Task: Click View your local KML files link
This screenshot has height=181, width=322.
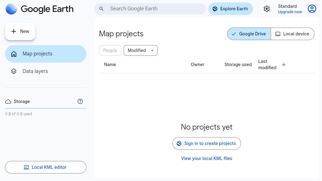Action: pyautogui.click(x=207, y=158)
